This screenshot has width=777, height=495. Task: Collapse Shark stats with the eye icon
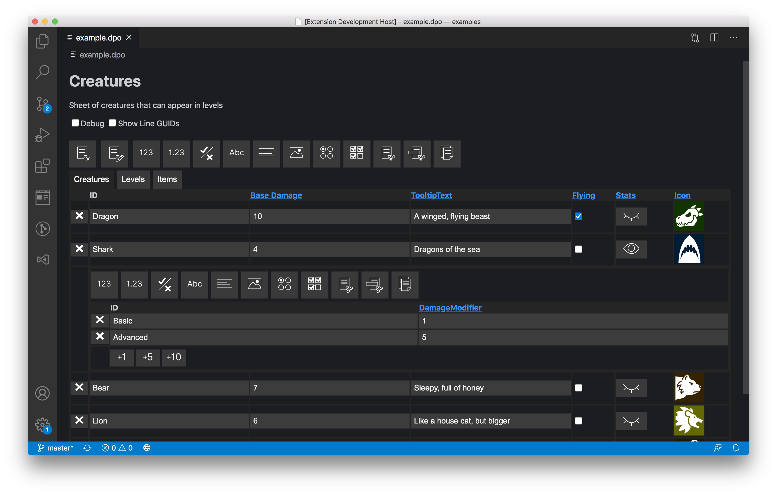(x=631, y=249)
